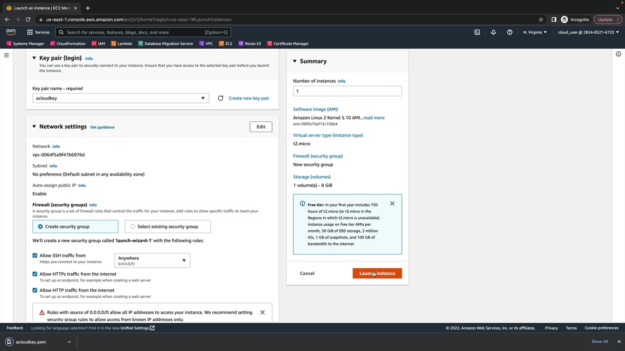
Task: Open the AWS help question mark
Action: pyautogui.click(x=510, y=32)
